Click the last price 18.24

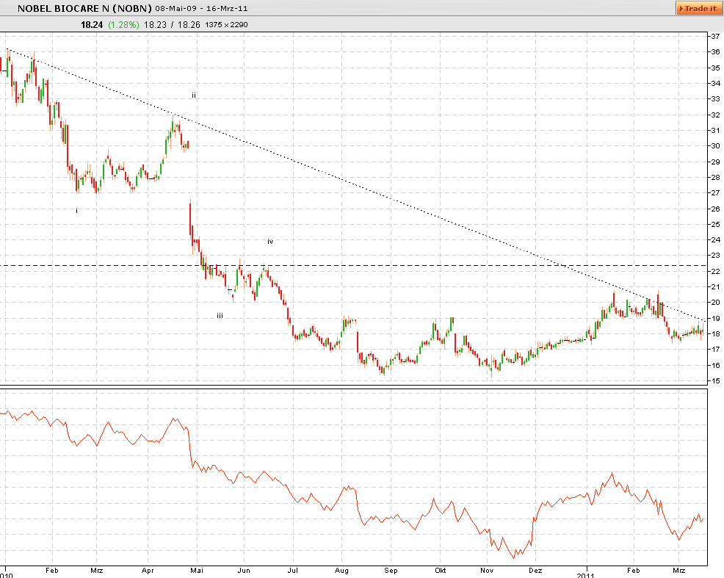(x=92, y=24)
